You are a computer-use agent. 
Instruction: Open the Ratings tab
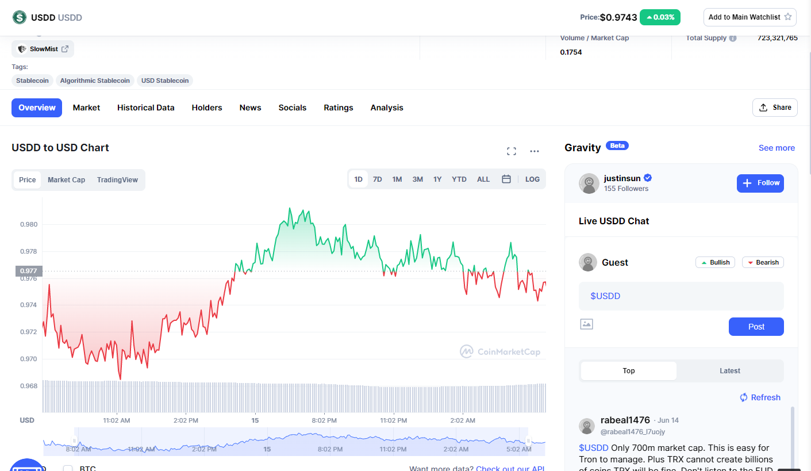(x=339, y=108)
